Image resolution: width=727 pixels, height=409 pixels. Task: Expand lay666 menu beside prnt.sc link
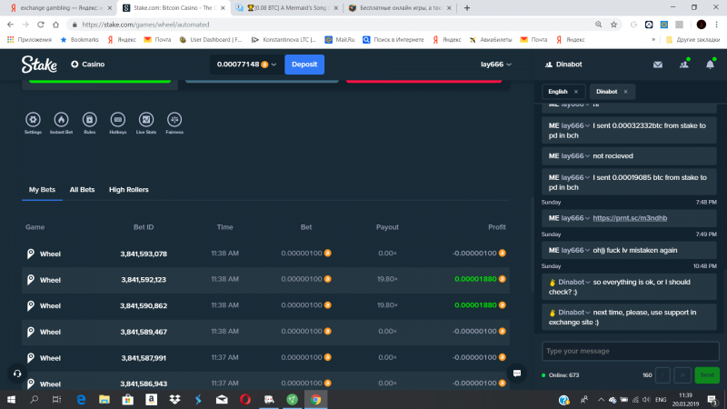(587, 218)
